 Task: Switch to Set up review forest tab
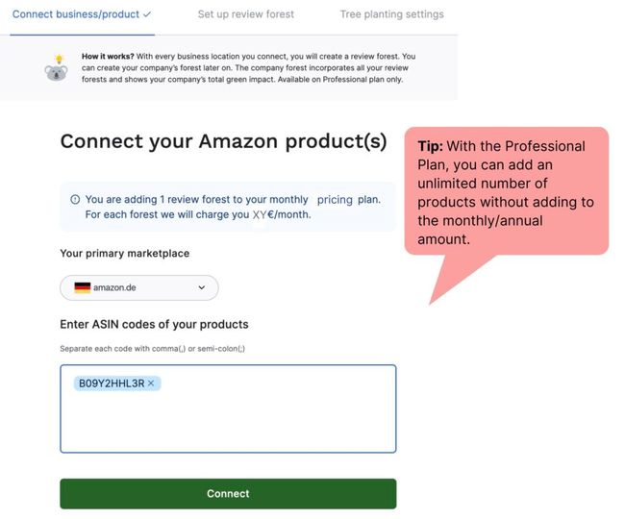pos(246,14)
